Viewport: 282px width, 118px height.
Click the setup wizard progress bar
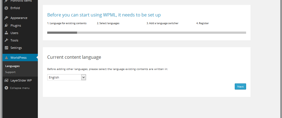[147, 33]
